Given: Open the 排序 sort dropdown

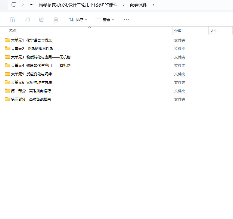Looking at the screenshot, I should [78, 20].
